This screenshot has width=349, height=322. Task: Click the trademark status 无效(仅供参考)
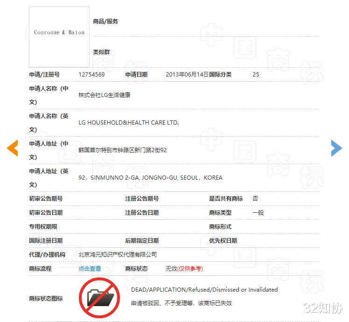click(184, 268)
